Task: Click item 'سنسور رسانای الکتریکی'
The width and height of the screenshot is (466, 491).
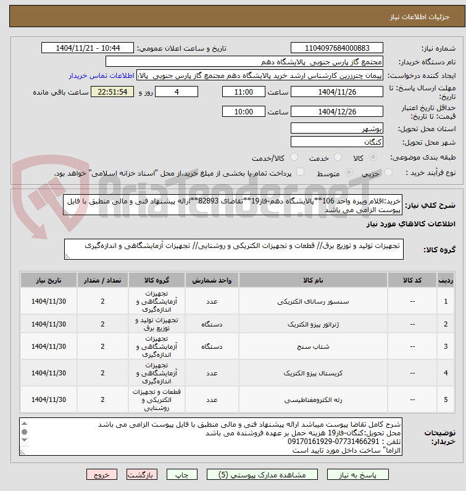Action: coord(313,301)
